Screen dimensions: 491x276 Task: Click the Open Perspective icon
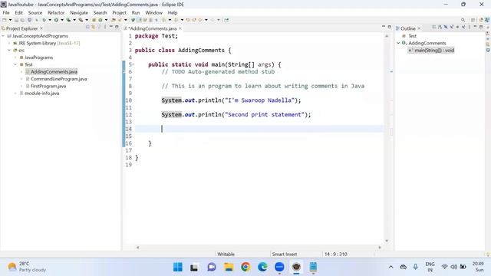click(473, 20)
